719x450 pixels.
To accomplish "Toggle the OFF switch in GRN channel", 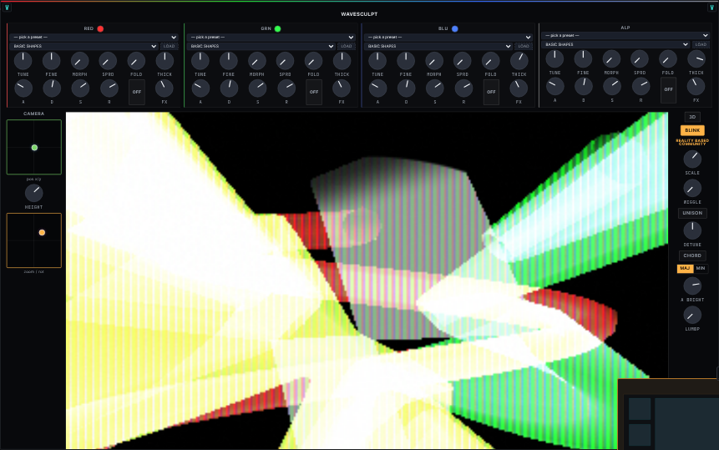I will click(x=314, y=92).
